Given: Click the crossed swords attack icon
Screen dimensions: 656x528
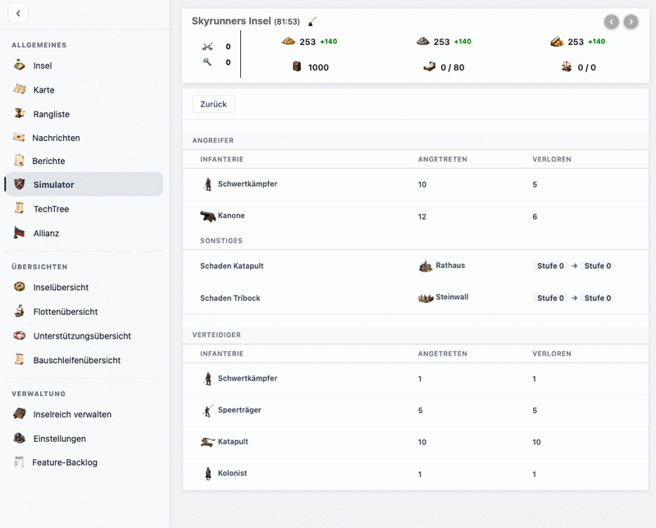Looking at the screenshot, I should click(x=207, y=46).
